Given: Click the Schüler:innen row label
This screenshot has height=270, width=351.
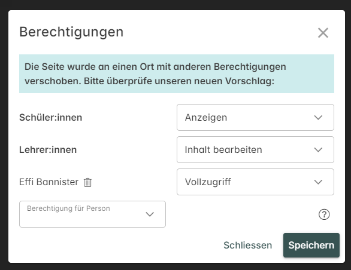Looking at the screenshot, I should (50, 118).
